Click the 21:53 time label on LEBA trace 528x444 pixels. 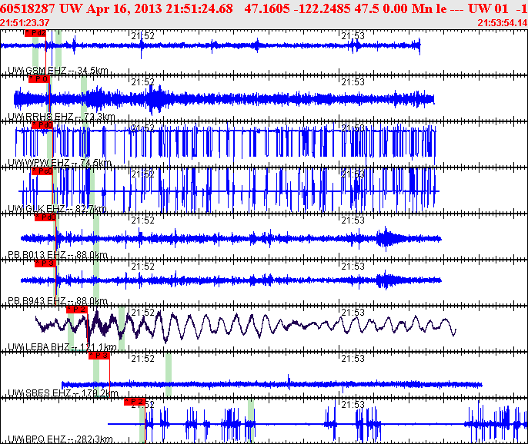tap(353, 312)
